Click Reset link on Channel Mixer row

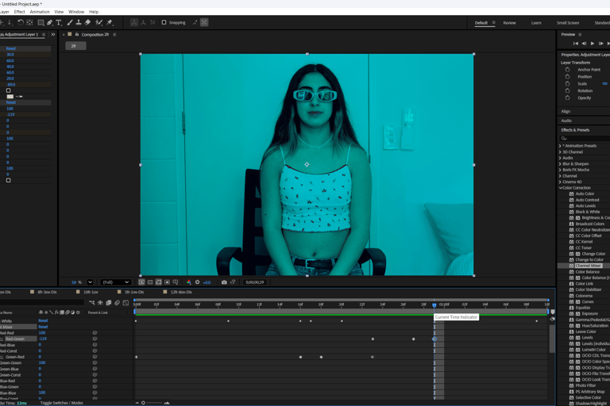pyautogui.click(x=43, y=327)
